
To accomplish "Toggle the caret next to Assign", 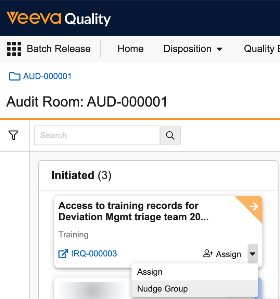I will point(253,254).
